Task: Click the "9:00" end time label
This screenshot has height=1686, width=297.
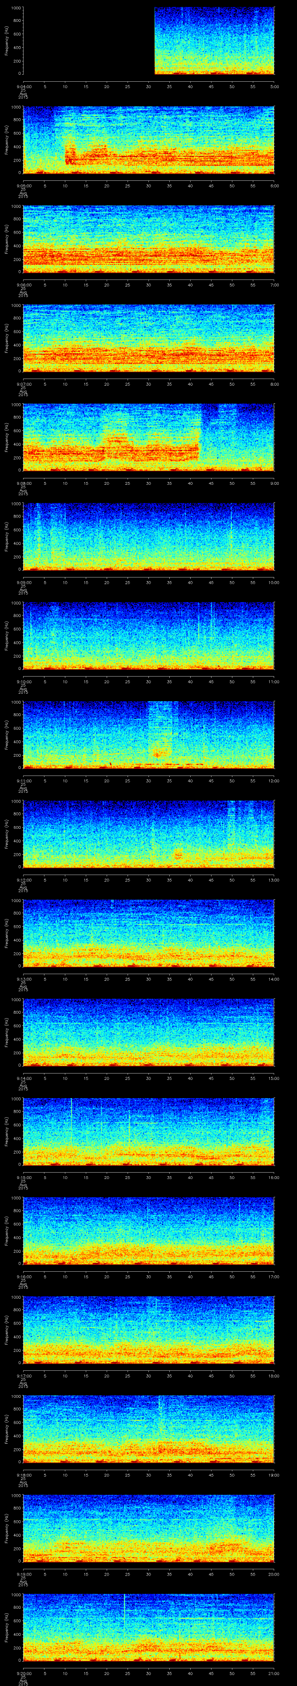Action: pyautogui.click(x=274, y=482)
